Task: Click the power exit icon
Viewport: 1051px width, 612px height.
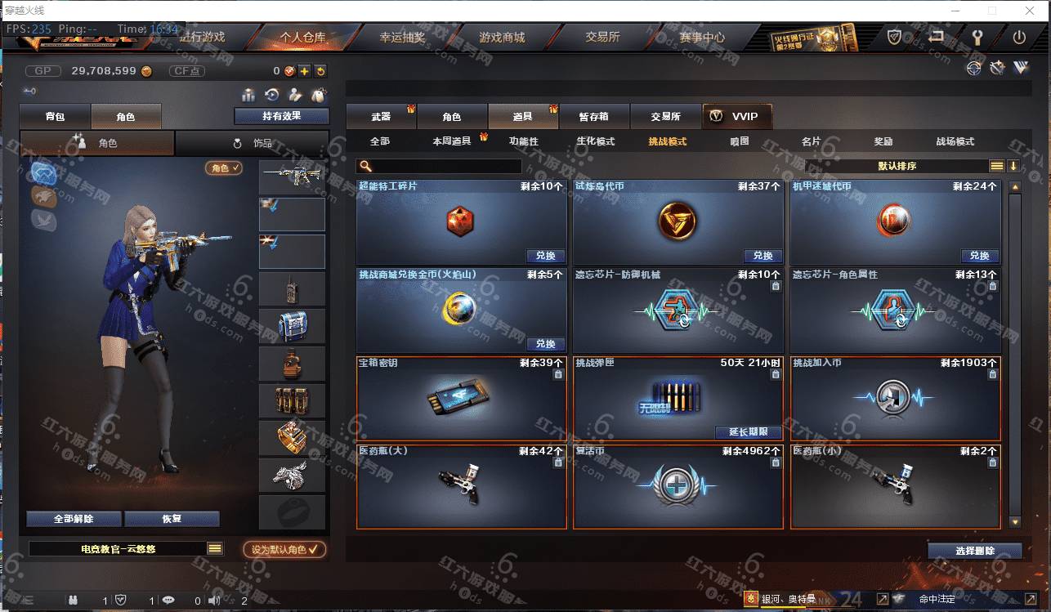Action: pyautogui.click(x=1019, y=38)
